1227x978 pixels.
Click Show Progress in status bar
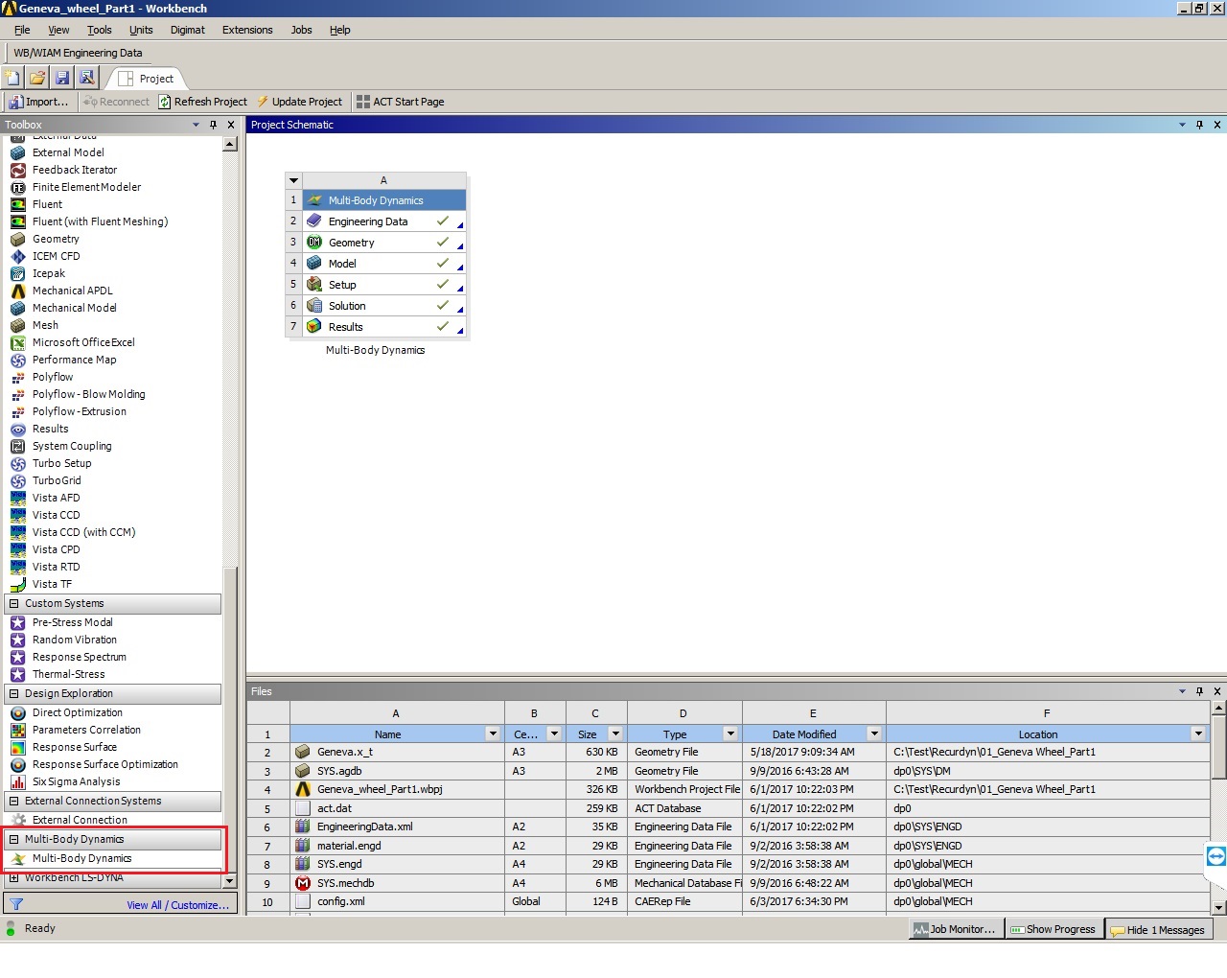coord(1053,929)
